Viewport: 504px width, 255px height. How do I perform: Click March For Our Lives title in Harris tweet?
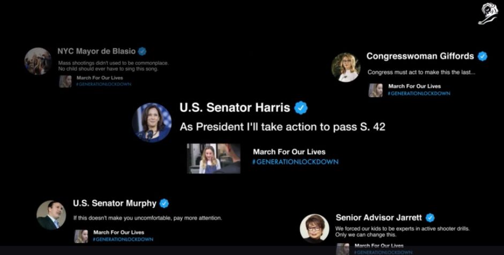(x=289, y=152)
